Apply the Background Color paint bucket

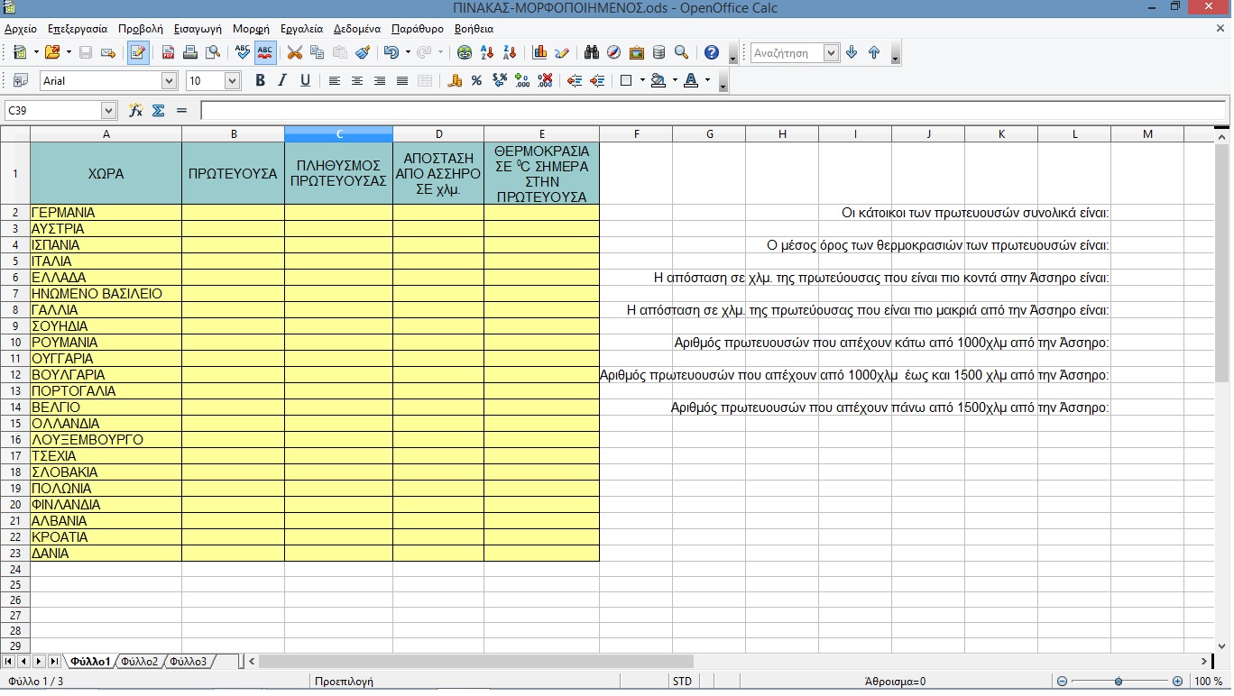tap(658, 80)
